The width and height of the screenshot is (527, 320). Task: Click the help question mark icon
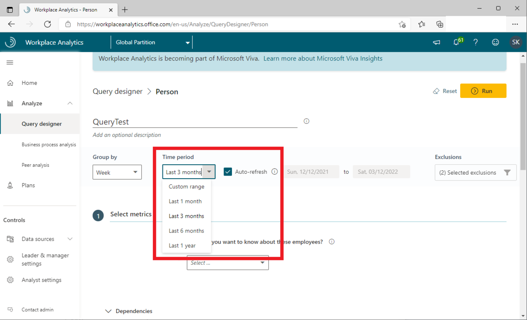(476, 43)
